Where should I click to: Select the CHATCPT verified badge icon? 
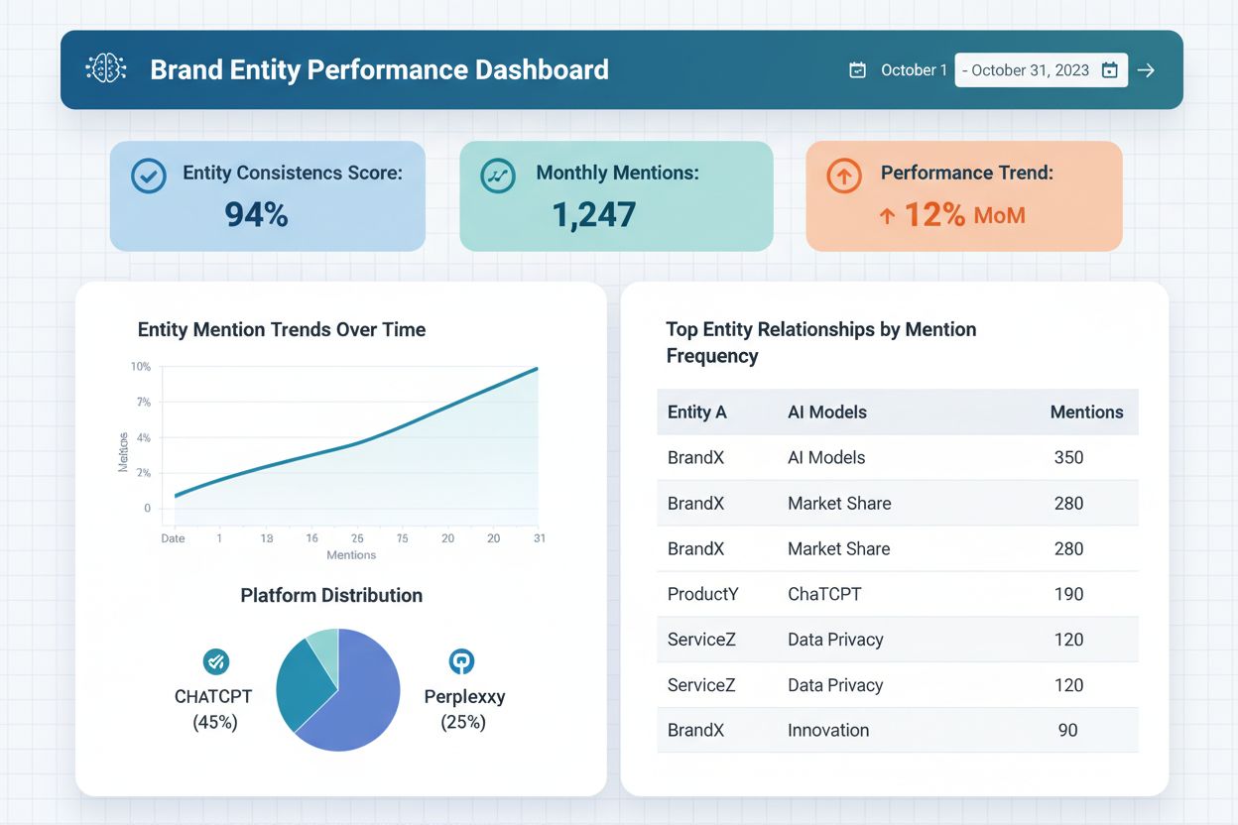point(214,661)
